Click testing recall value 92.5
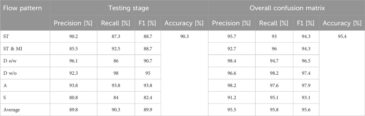This screenshot has width=365, height=116. [116, 49]
